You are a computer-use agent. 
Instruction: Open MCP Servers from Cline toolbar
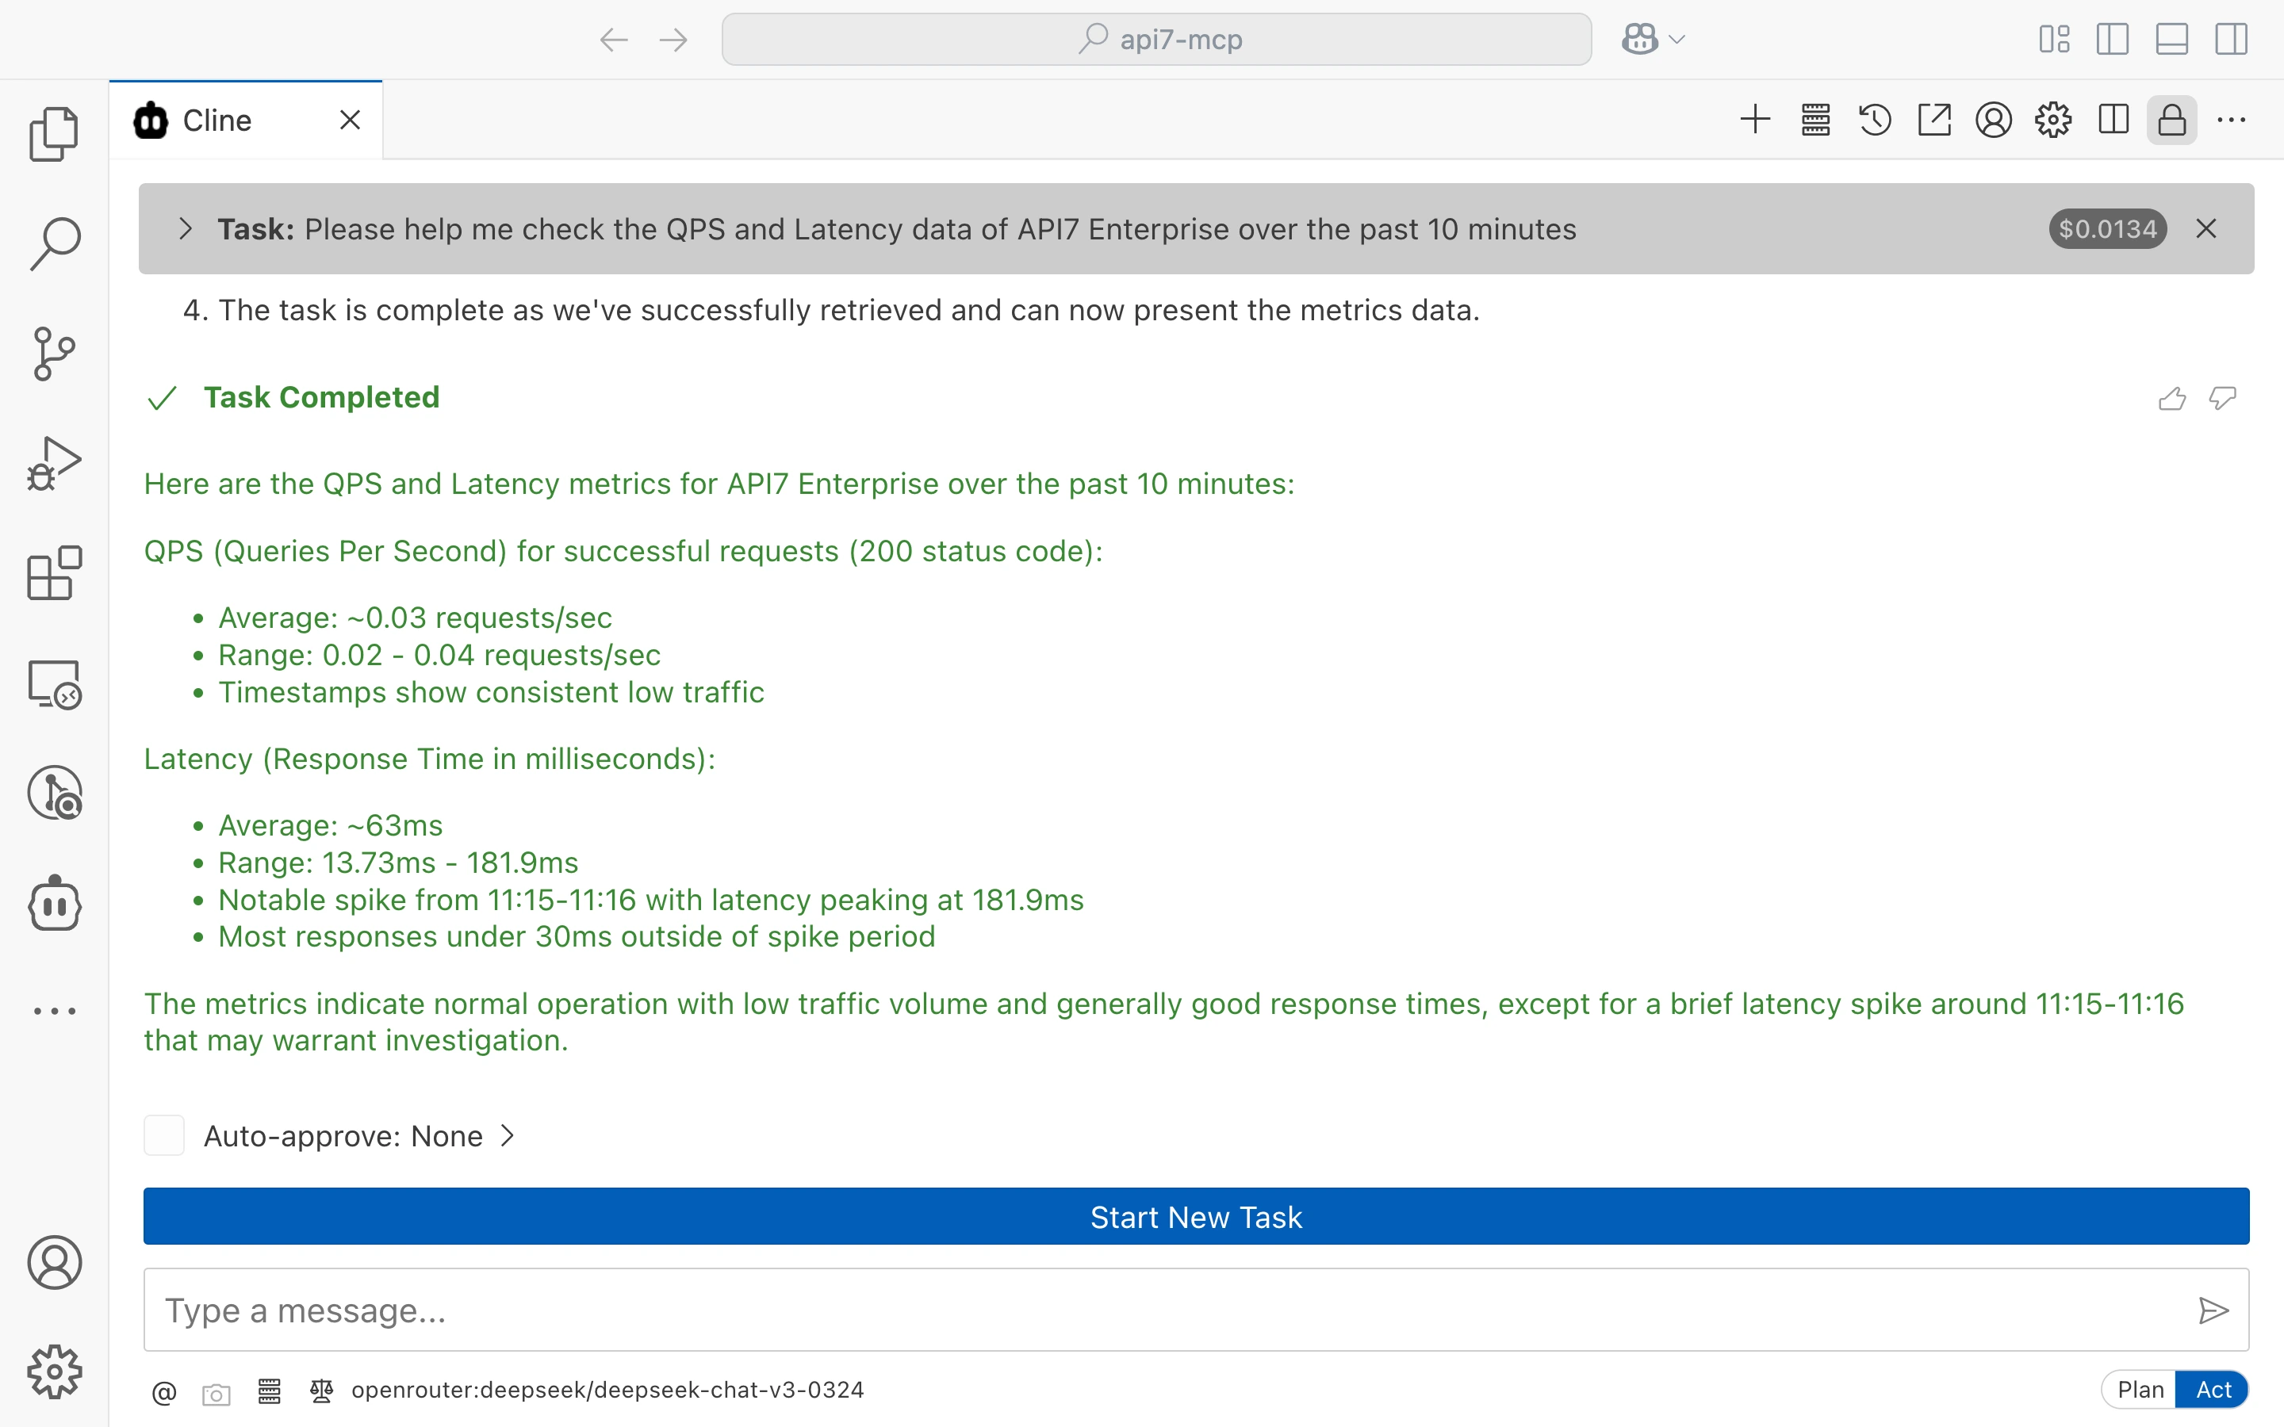[1815, 120]
